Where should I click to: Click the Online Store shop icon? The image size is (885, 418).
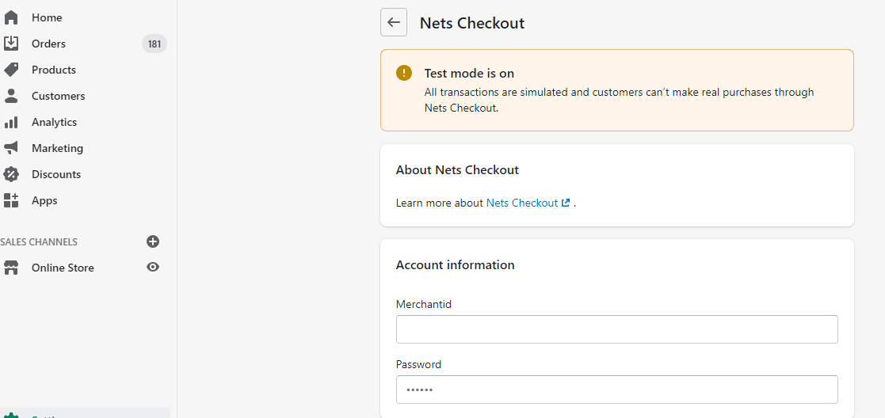click(11, 268)
